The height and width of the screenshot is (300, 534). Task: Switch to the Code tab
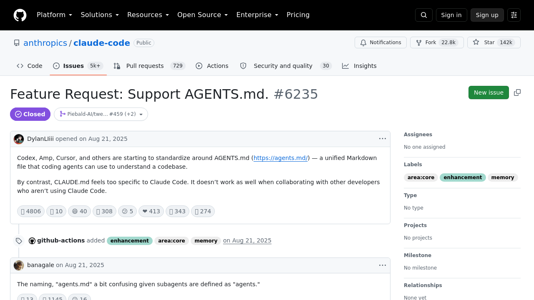pyautogui.click(x=30, y=66)
